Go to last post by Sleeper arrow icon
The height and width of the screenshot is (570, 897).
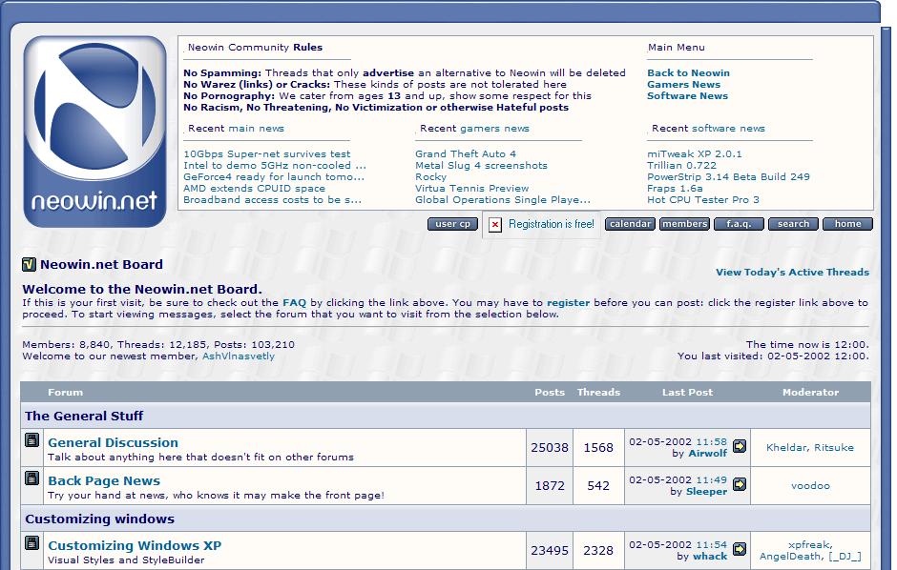(740, 484)
